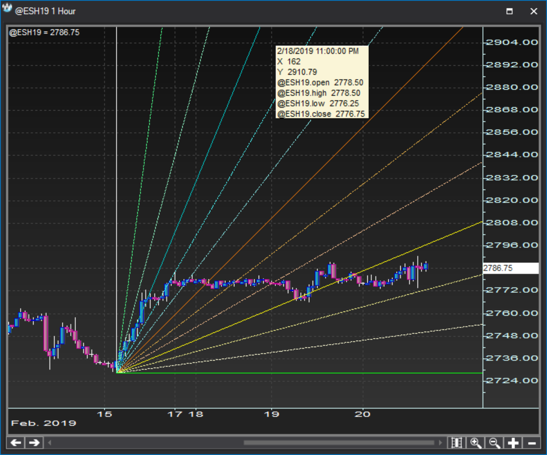Click the 2808.00 price axis label
547x455 pixels.
512,223
